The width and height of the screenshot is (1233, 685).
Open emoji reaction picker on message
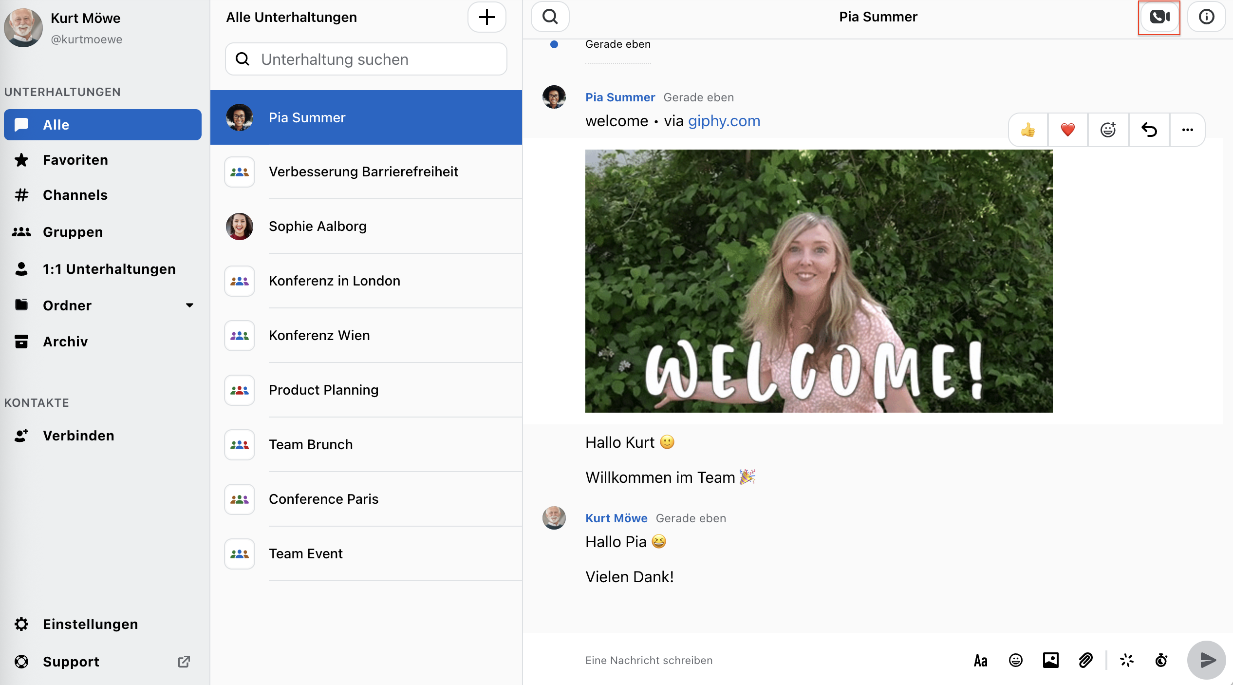coord(1108,130)
